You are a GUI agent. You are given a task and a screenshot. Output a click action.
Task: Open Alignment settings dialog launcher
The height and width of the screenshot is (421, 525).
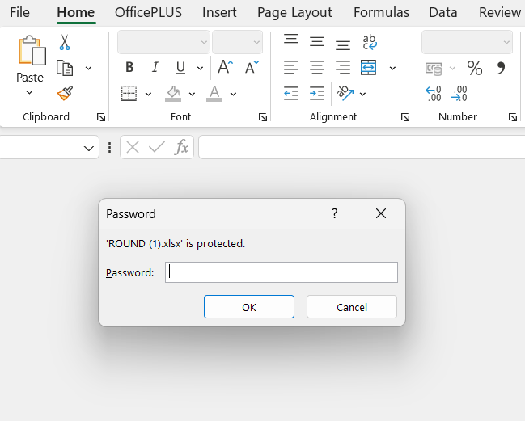405,117
